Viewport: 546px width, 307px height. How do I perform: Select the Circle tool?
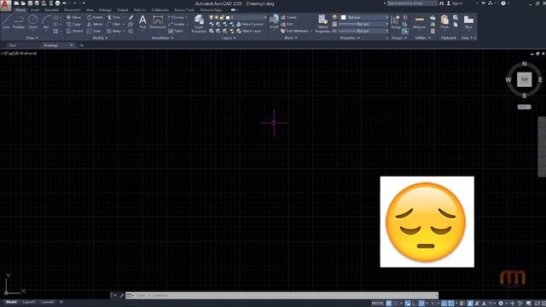(33, 22)
